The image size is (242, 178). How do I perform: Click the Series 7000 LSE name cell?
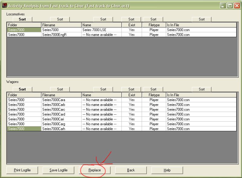point(102,30)
